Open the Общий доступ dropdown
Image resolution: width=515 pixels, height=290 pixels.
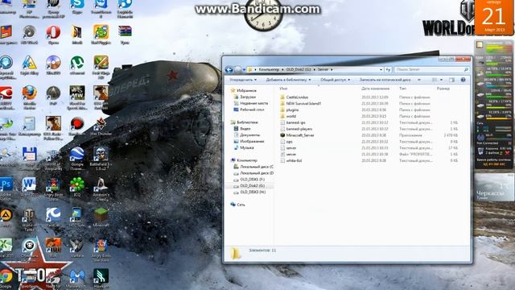[335, 80]
